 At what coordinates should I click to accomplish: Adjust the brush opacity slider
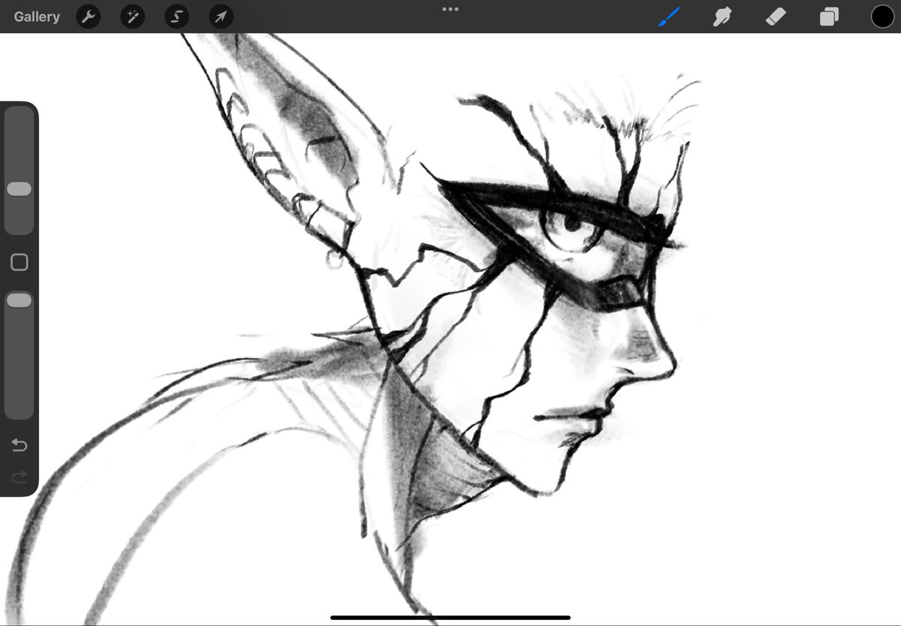point(20,299)
